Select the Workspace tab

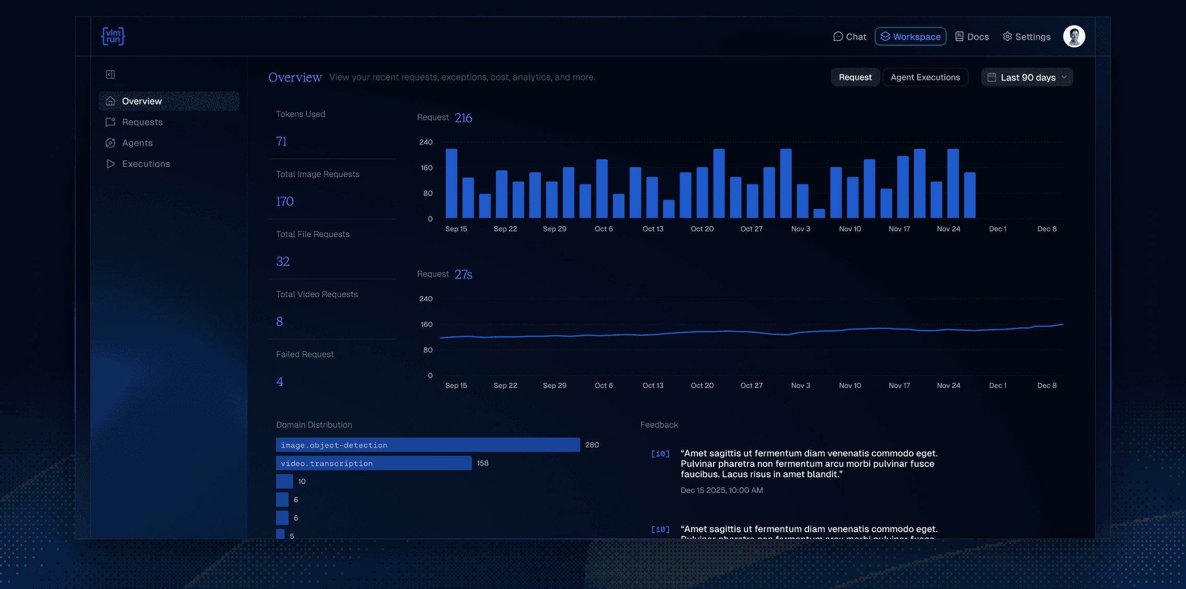coord(910,37)
